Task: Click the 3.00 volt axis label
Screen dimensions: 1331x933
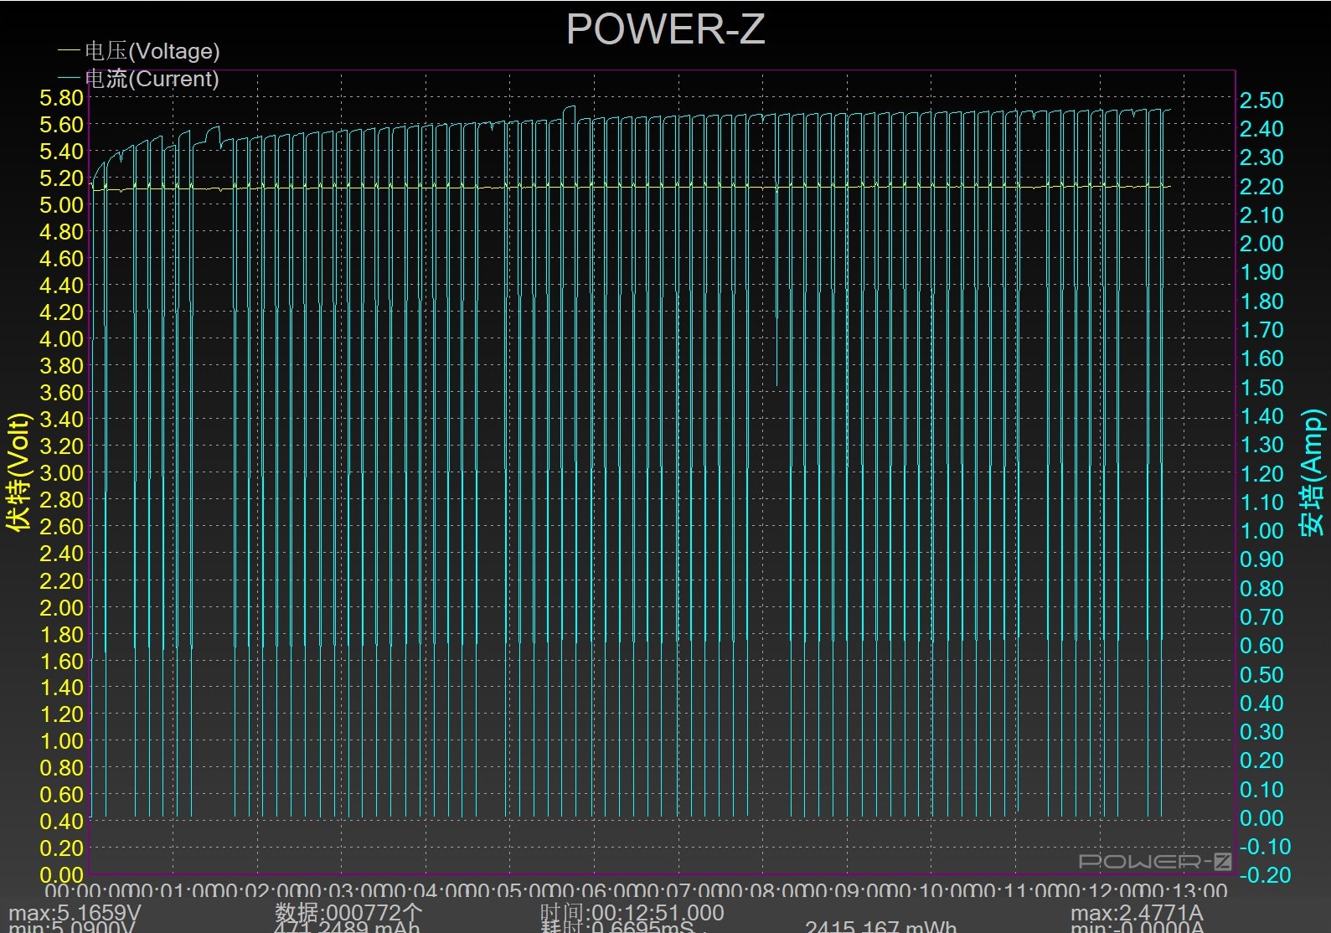Action: coord(61,473)
